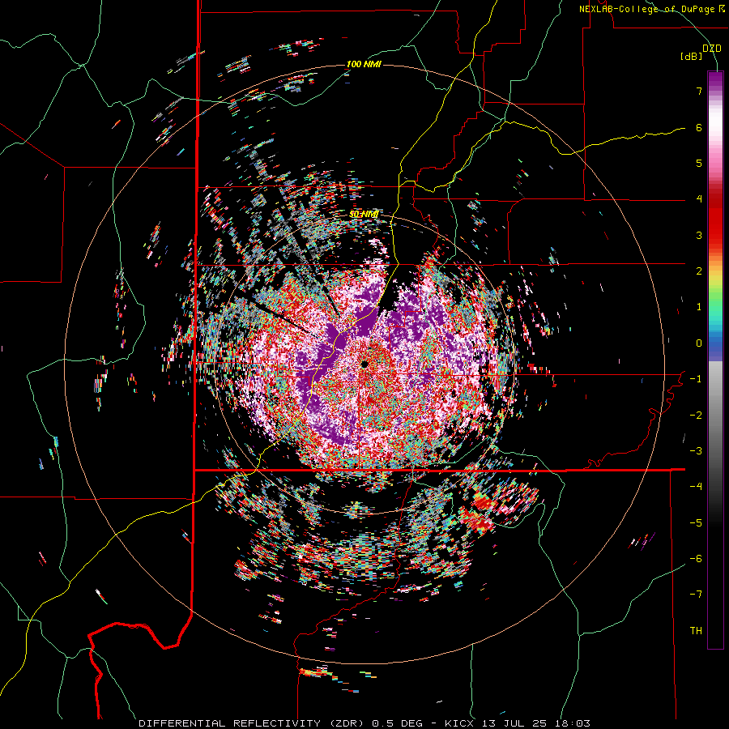The height and width of the screenshot is (729, 729).
Task: Click the 1 value on the color scale
Action: (x=699, y=307)
